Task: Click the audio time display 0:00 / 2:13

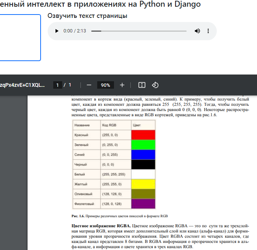Action: pyautogui.click(x=74, y=31)
